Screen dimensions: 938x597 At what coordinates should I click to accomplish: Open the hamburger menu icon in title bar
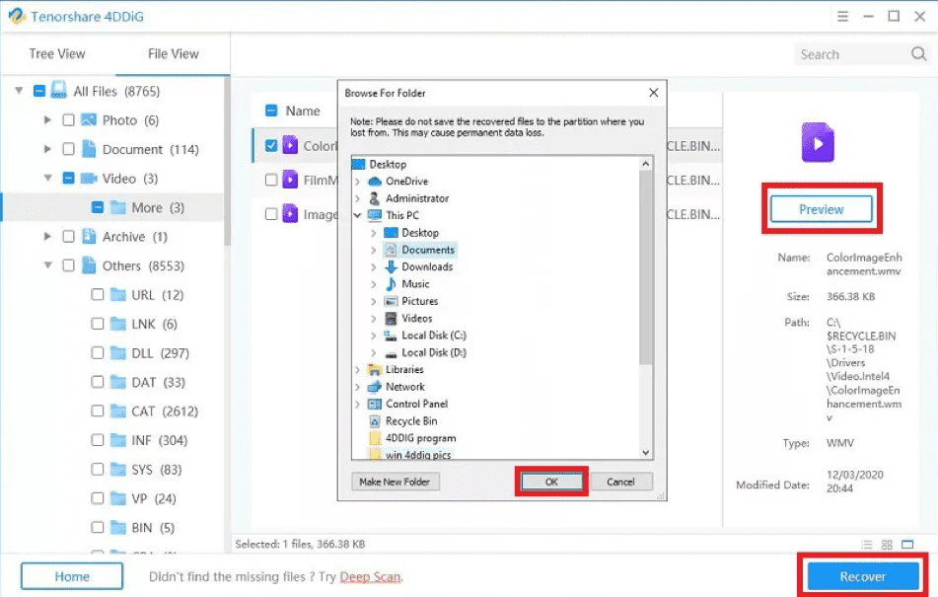coord(842,16)
